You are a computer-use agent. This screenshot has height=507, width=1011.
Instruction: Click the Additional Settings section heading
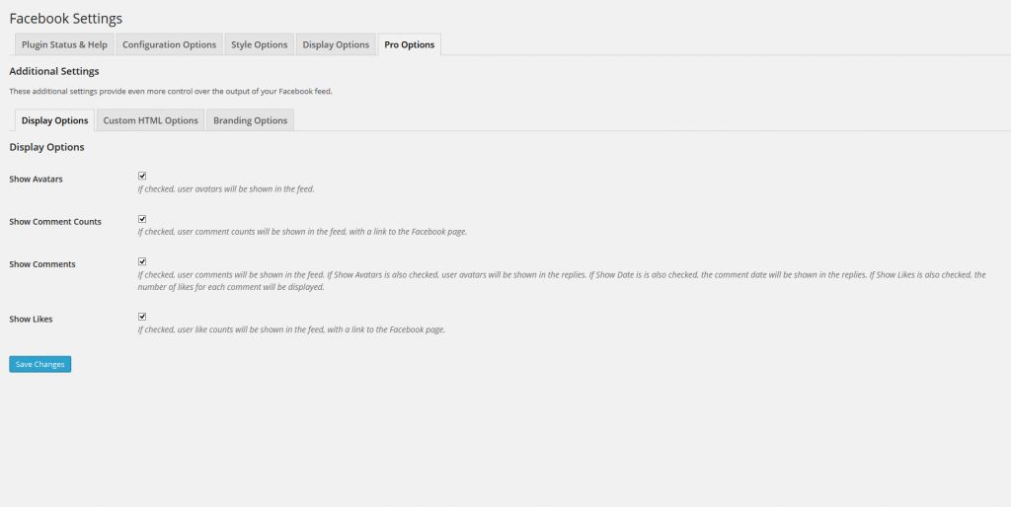tap(53, 71)
